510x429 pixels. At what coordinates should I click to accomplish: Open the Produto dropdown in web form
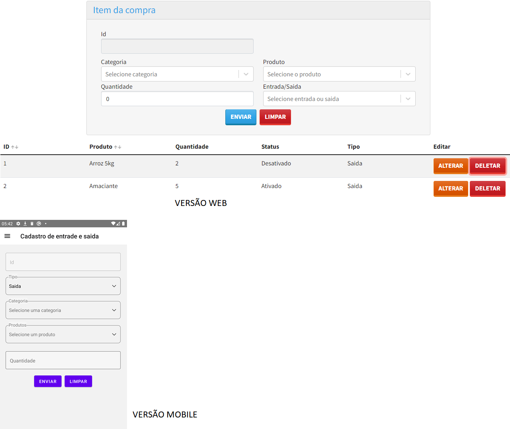click(339, 74)
